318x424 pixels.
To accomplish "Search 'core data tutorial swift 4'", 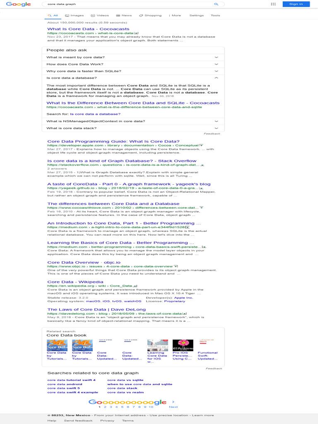I will [x=71, y=380].
